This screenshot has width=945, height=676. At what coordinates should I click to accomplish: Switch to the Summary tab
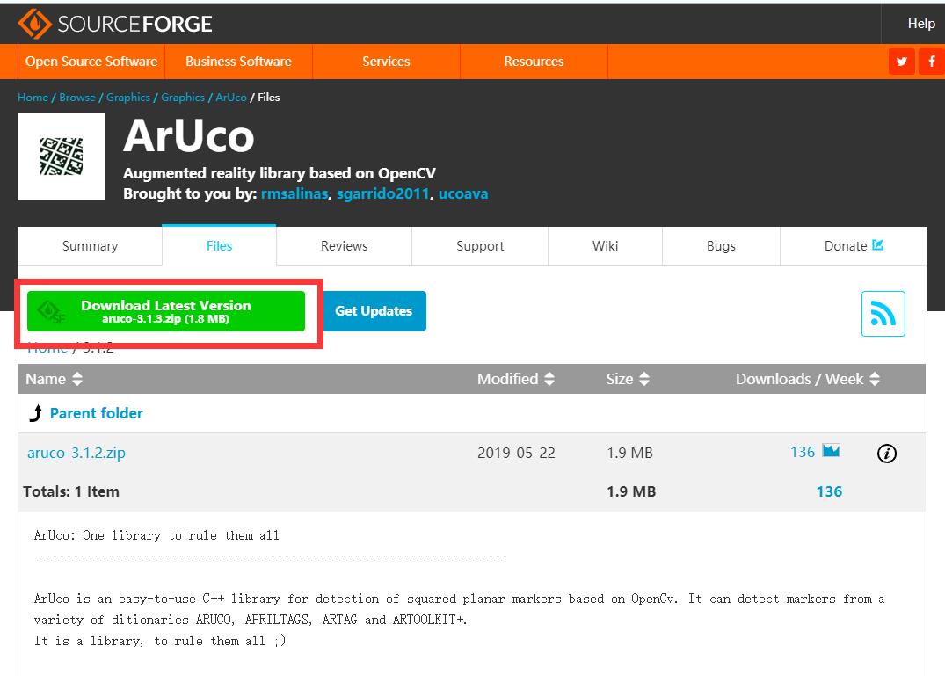pyautogui.click(x=89, y=246)
